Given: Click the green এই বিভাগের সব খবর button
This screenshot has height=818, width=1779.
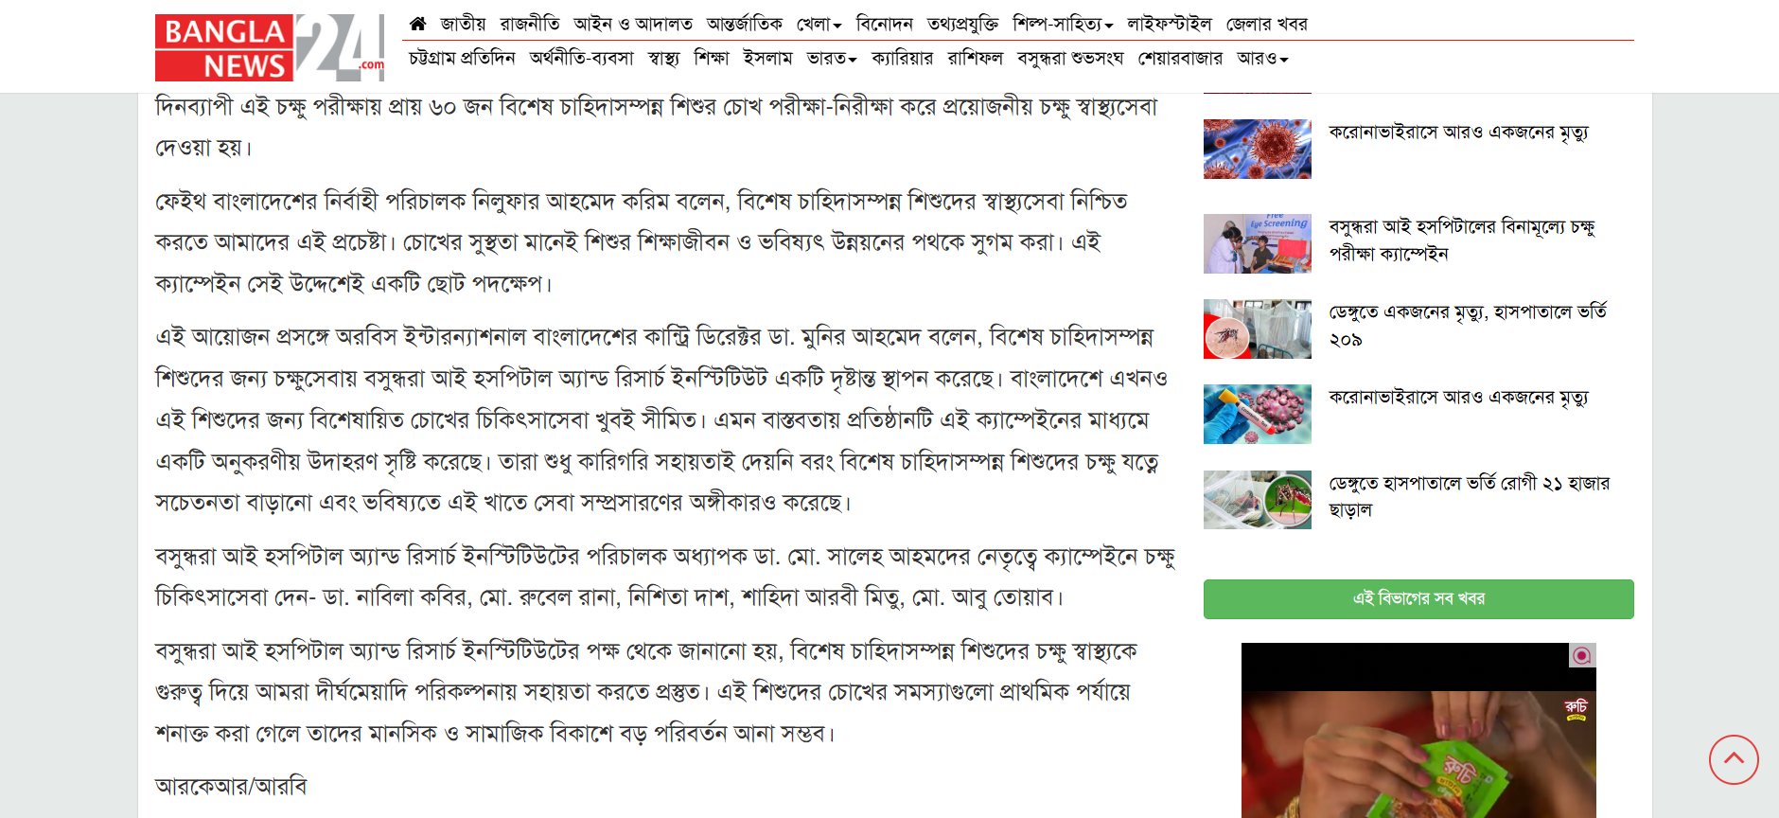Looking at the screenshot, I should tap(1418, 599).
